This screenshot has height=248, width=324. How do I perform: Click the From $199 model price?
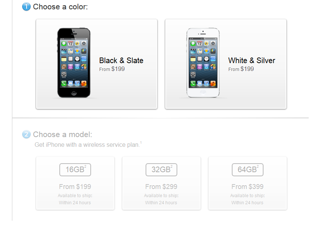[75, 187]
